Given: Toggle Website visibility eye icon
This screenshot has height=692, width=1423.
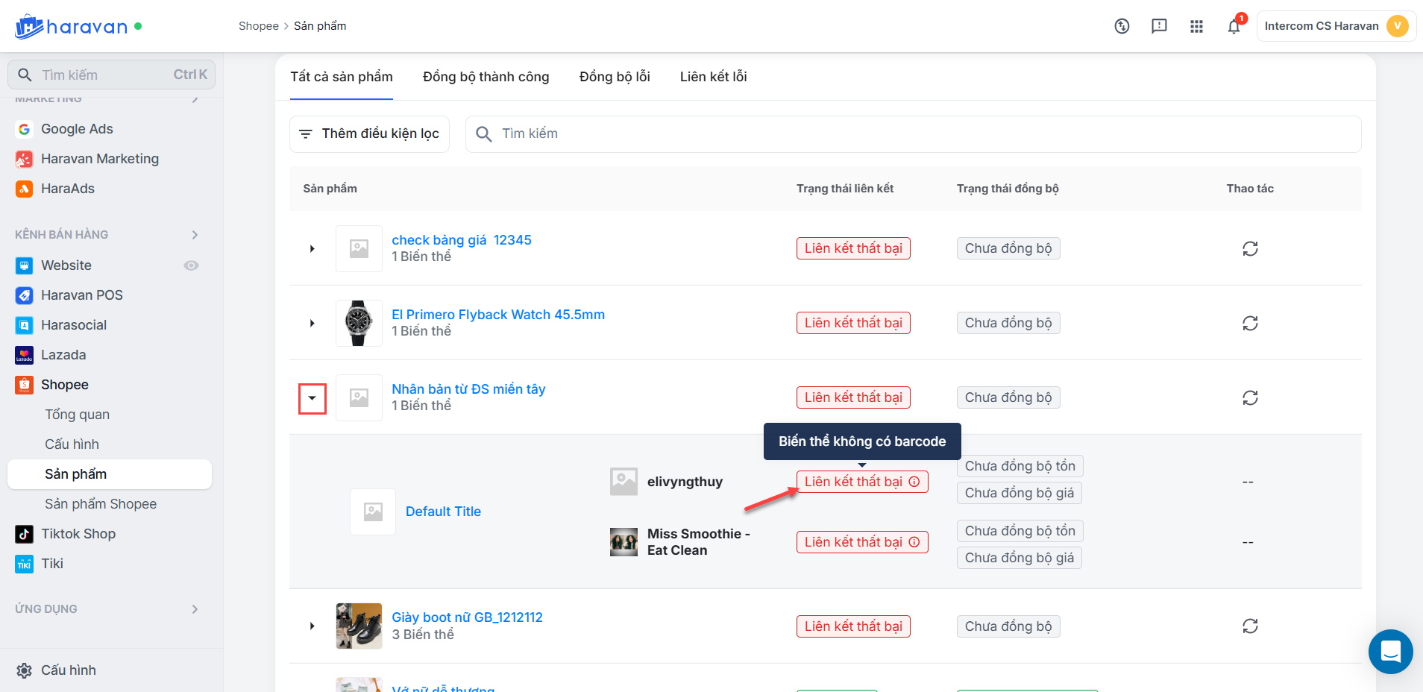Looking at the screenshot, I should [x=192, y=265].
